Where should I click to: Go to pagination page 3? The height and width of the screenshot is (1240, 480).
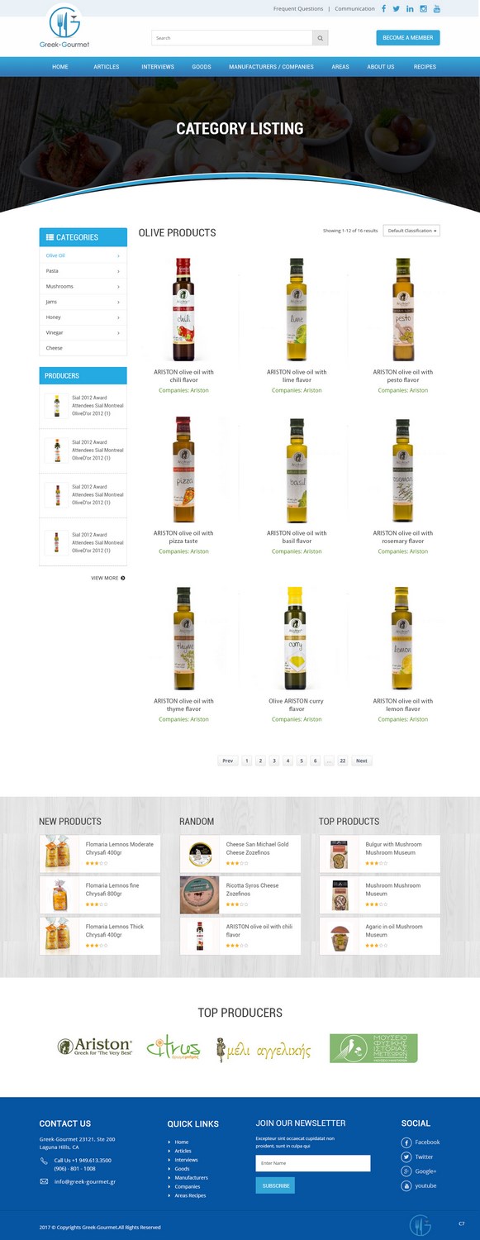(x=273, y=761)
